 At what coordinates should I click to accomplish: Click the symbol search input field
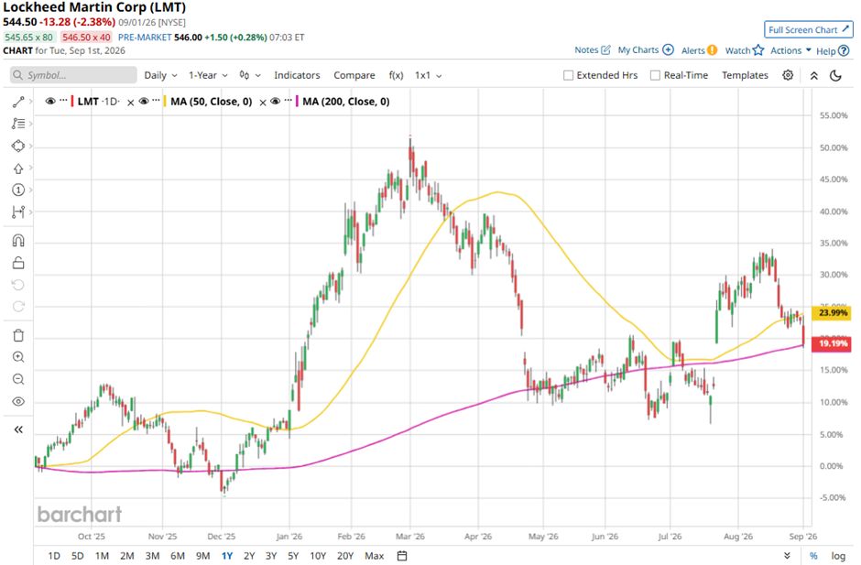click(73, 75)
